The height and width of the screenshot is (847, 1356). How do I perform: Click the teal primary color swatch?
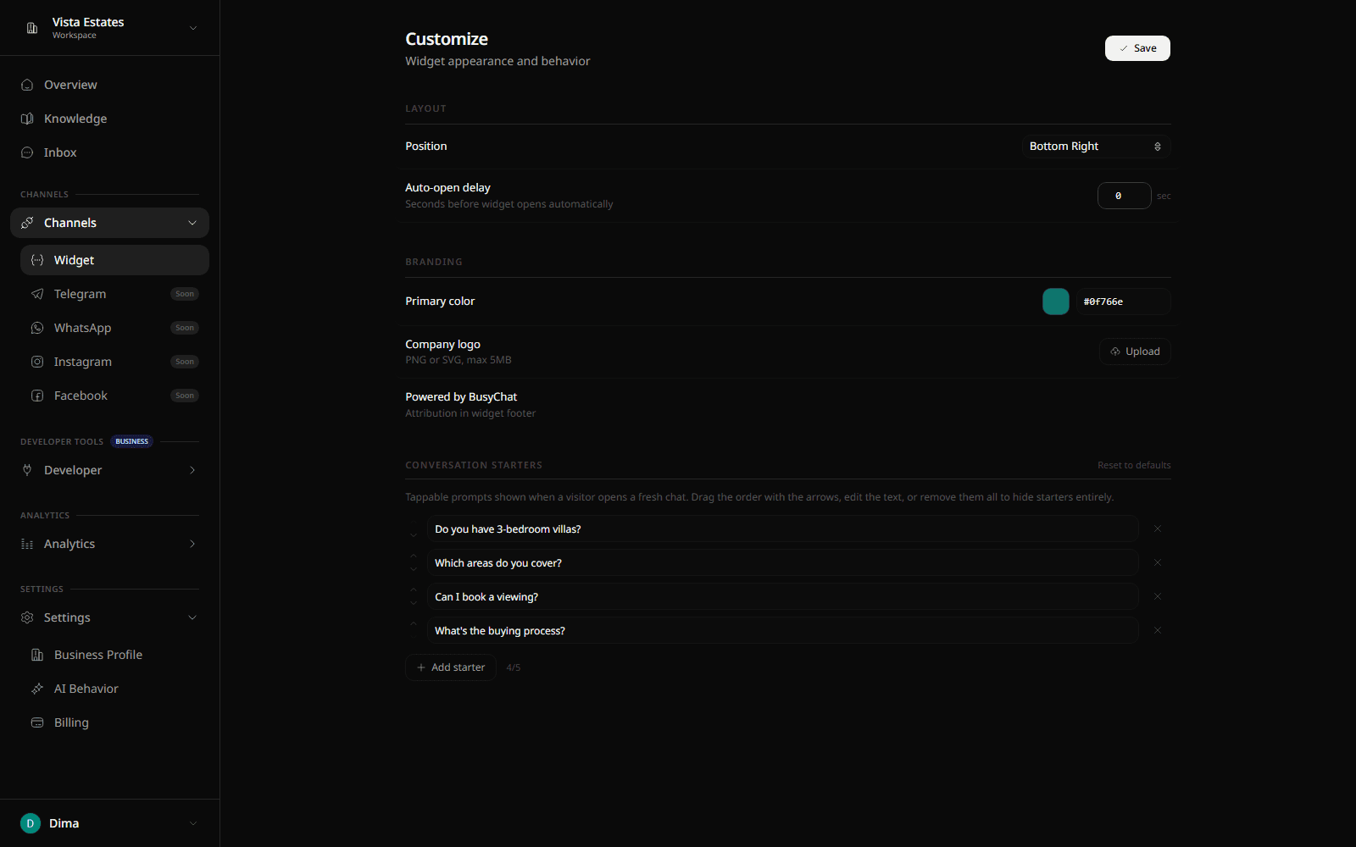(1056, 302)
